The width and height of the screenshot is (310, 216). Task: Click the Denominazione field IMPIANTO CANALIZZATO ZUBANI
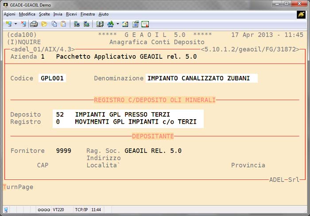[201, 78]
